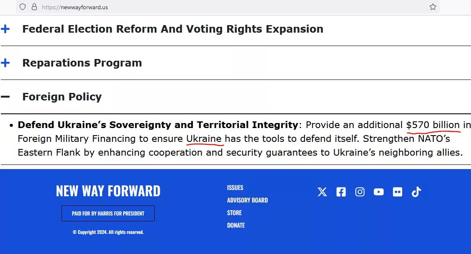Open the X (Twitter) social link

pyautogui.click(x=322, y=192)
